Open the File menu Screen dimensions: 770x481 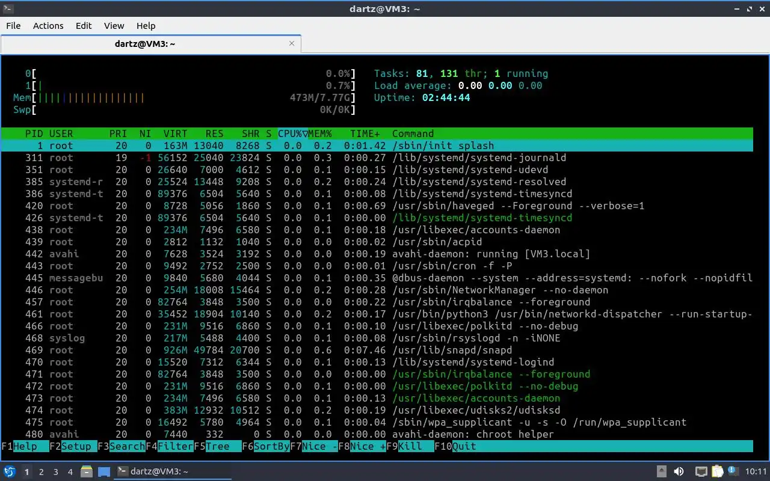click(13, 25)
